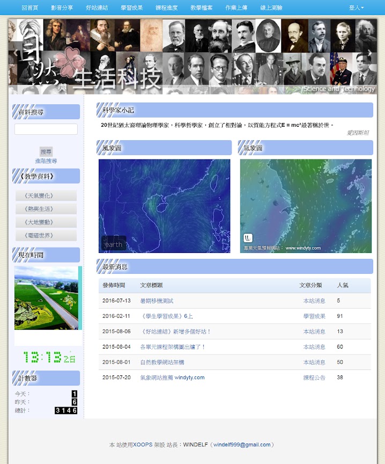The height and width of the screenshot is (464, 385).
Task: Select the 《電磁世界》 teaching material button
Action: (46, 236)
